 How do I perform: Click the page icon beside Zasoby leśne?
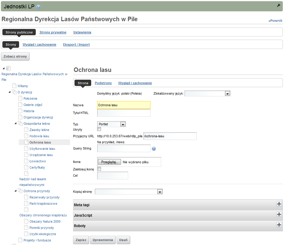point(26,130)
